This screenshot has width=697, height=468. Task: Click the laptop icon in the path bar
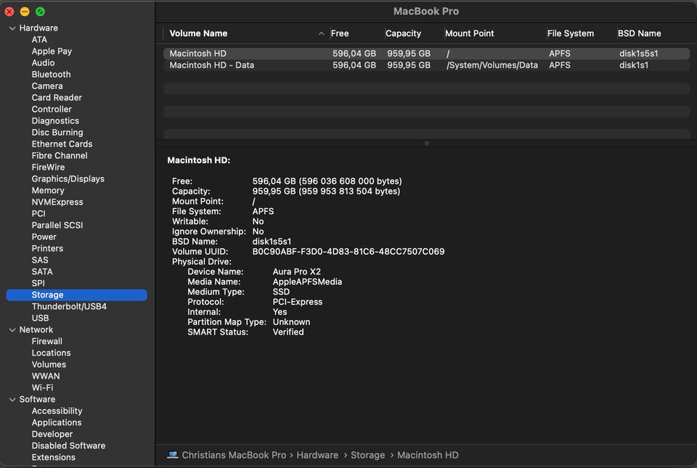(x=172, y=455)
